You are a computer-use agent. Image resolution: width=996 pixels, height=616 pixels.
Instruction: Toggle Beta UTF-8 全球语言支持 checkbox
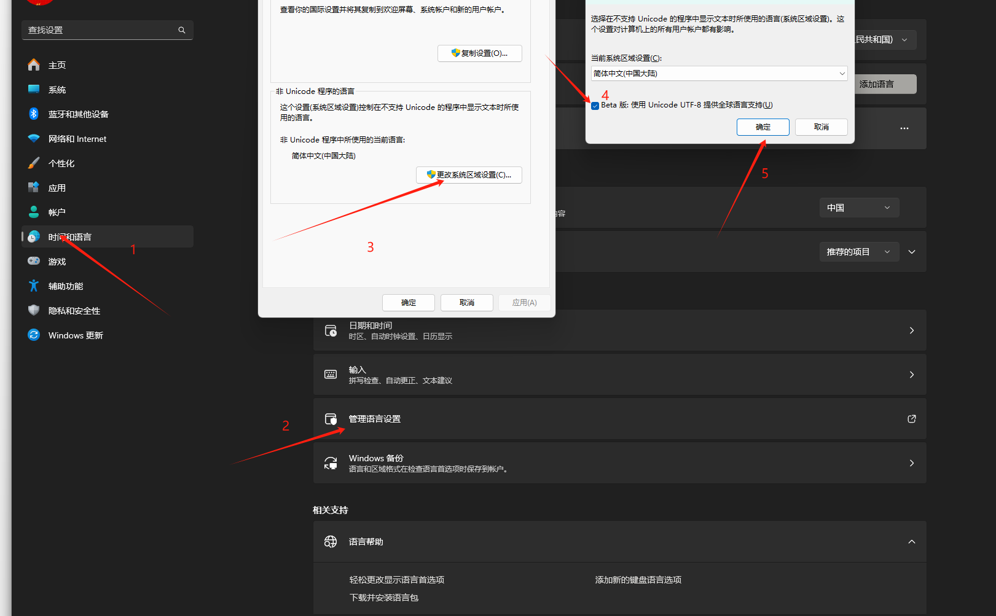tap(595, 106)
